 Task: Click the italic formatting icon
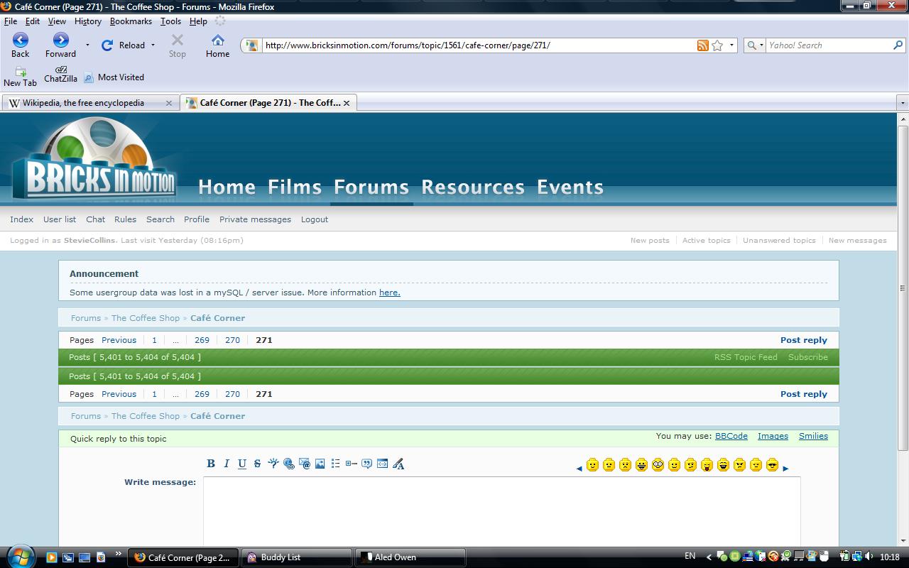[x=227, y=464]
